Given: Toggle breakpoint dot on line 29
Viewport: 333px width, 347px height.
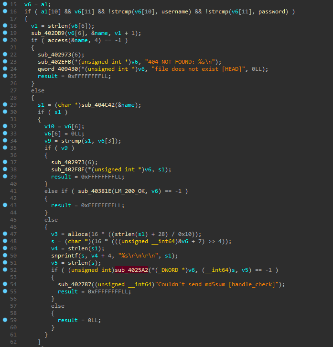Looking at the screenshot, I should (5, 104).
